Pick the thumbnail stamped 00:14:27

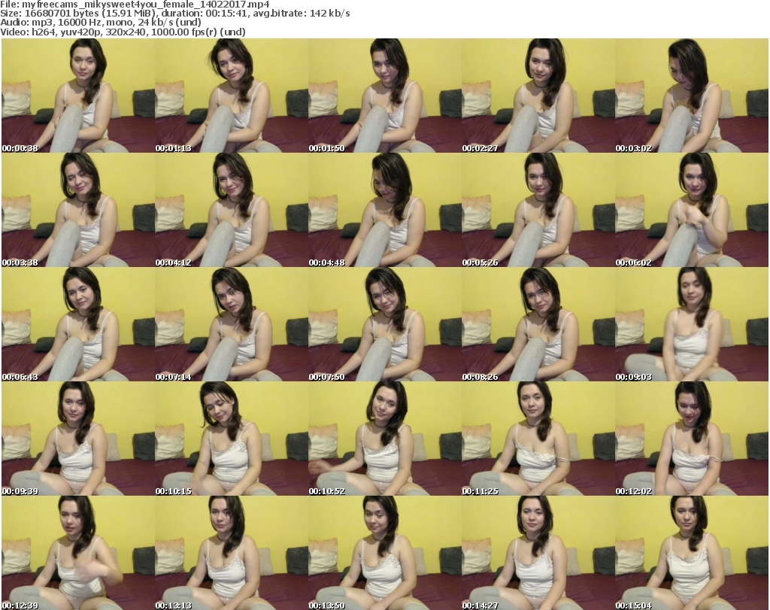point(538,553)
